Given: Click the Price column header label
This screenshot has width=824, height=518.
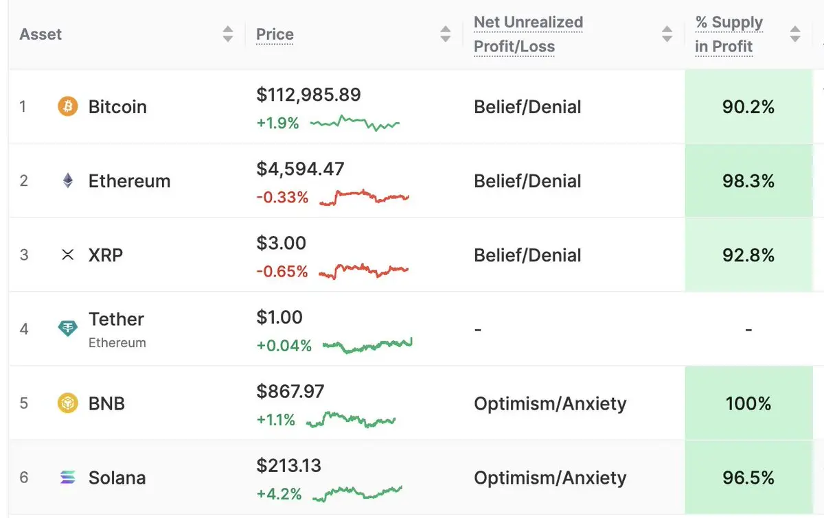Looking at the screenshot, I should 275,34.
